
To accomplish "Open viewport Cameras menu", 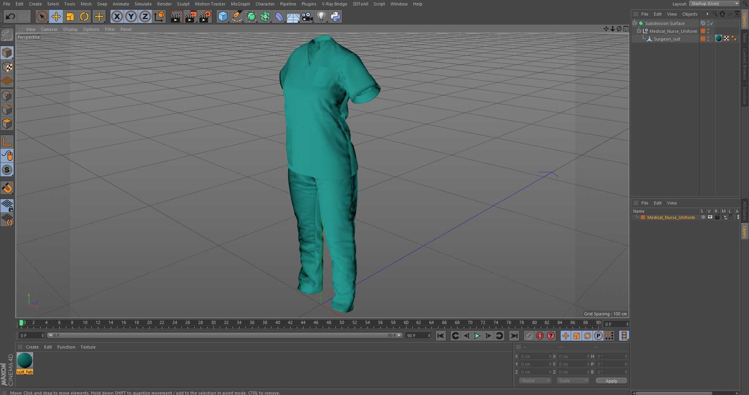I will (49, 29).
